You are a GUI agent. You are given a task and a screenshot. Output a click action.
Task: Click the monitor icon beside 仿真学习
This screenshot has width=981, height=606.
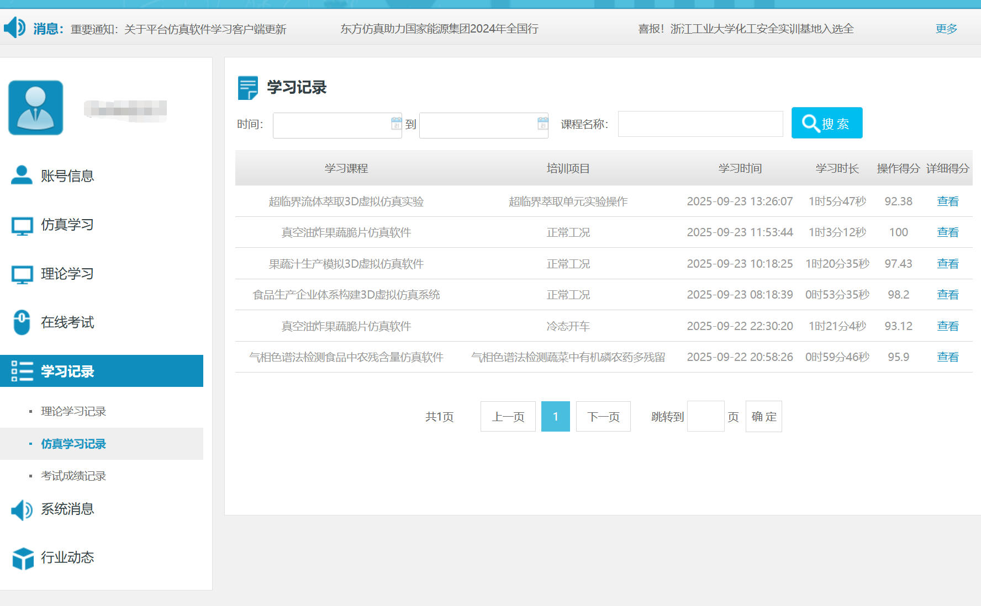point(22,225)
